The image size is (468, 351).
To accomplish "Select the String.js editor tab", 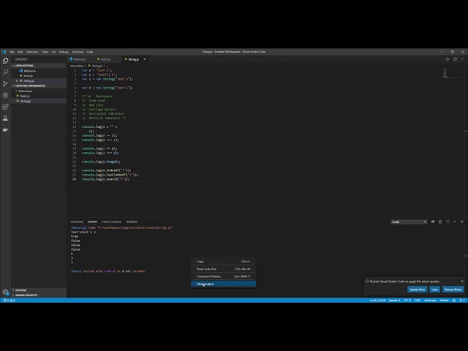I will [x=133, y=59].
